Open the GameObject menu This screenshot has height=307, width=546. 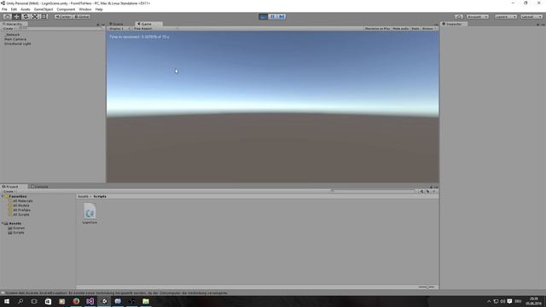pyautogui.click(x=44, y=9)
